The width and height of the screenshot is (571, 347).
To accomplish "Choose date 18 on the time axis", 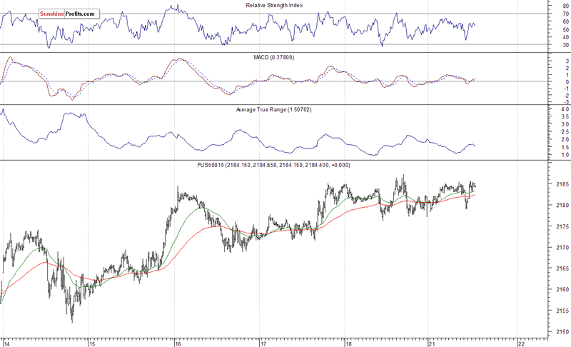I will (x=348, y=343).
